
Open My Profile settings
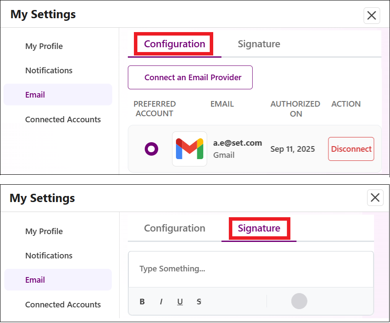(x=43, y=46)
